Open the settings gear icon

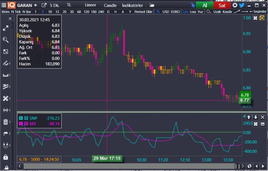pyautogui.click(x=234, y=5)
